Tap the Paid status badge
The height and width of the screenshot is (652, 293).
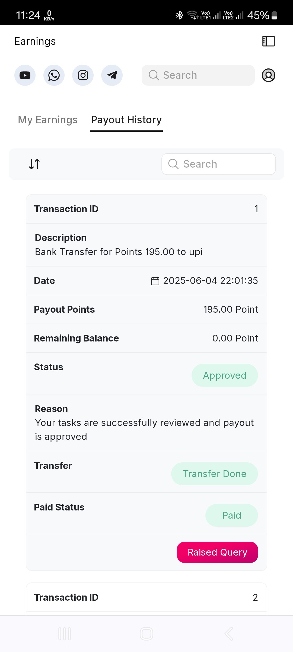click(x=232, y=515)
